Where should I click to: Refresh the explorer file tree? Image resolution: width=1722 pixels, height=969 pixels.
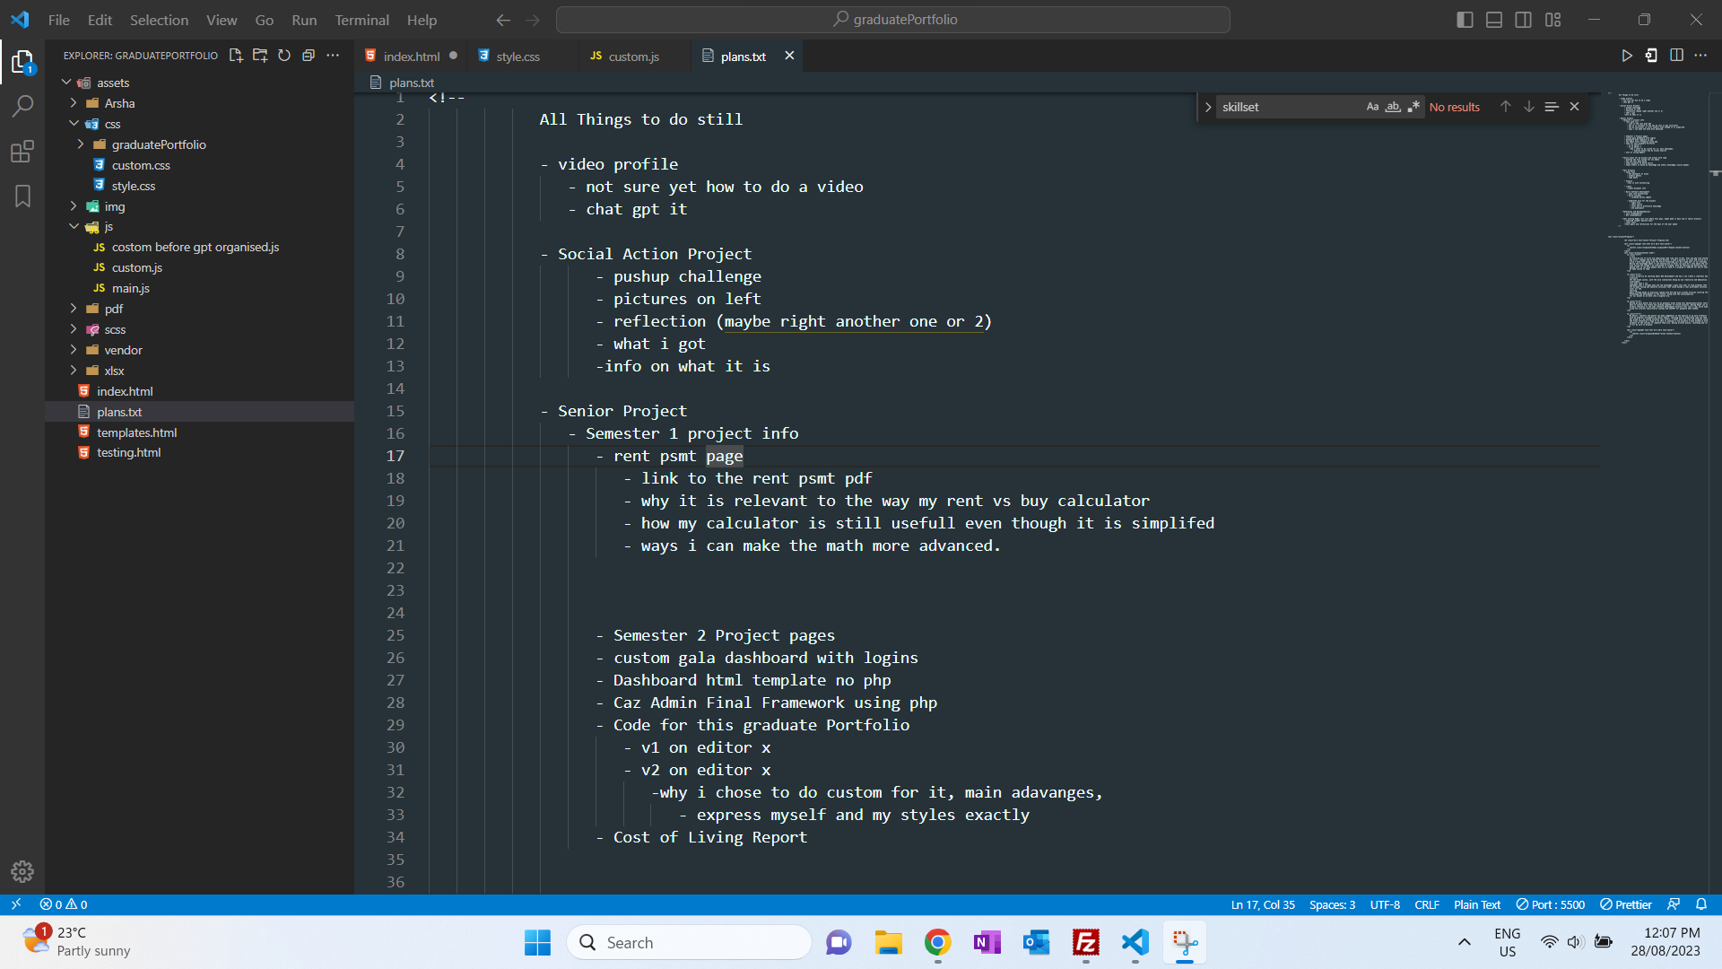(284, 56)
